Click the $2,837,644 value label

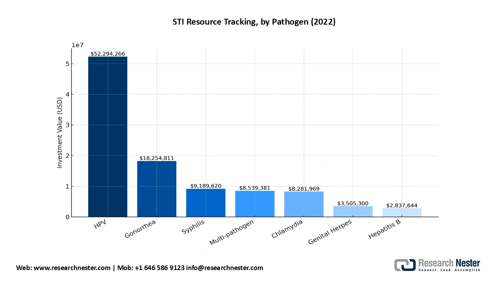[x=402, y=205]
